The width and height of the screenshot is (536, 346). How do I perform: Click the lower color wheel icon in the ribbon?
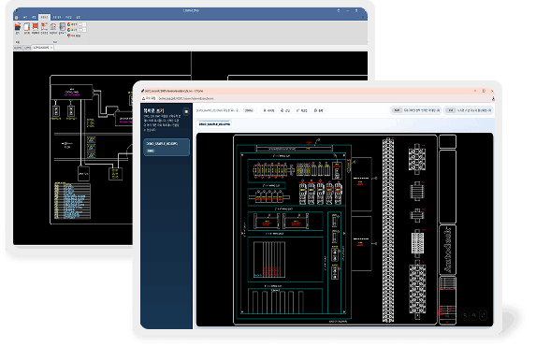tap(69, 30)
